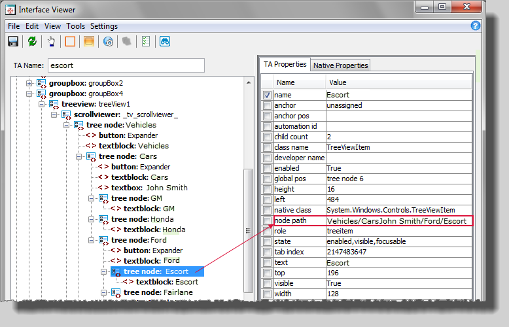The width and height of the screenshot is (509, 327).
Task: Collapse the treeview treeView1 node
Action: click(x=42, y=104)
